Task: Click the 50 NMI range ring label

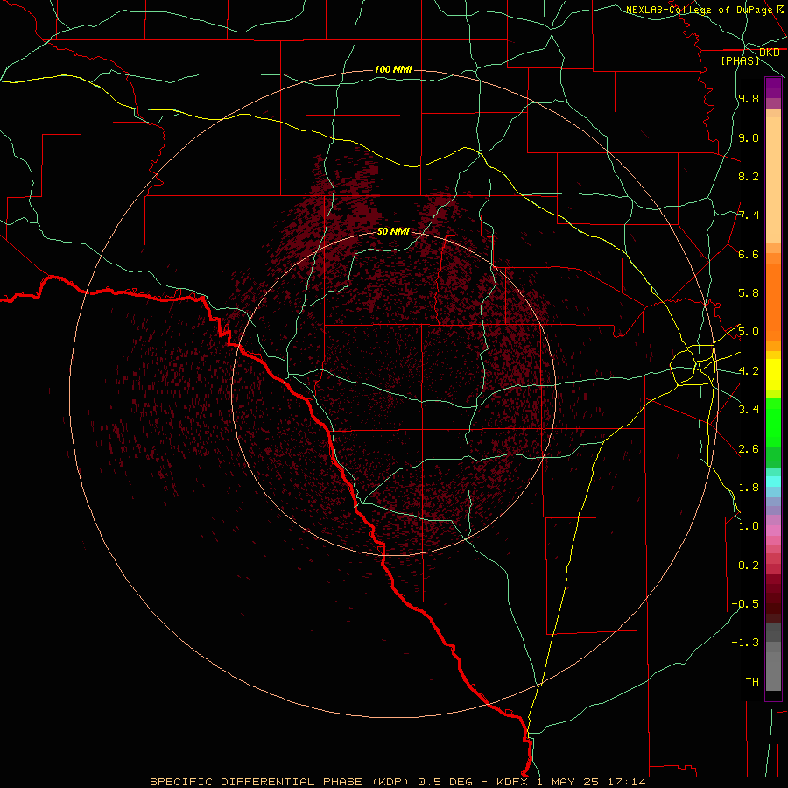Action: tap(393, 231)
